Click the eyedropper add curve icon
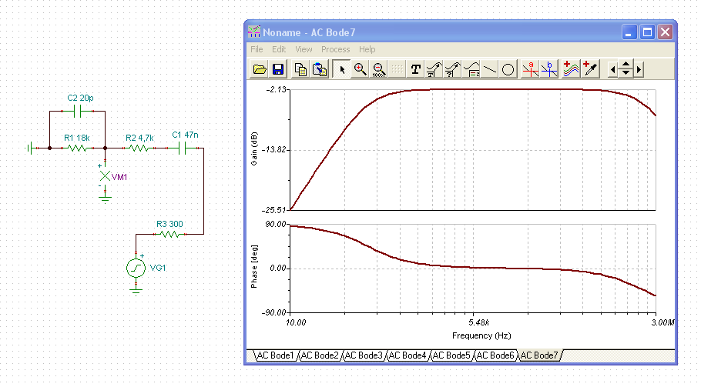The width and height of the screenshot is (701, 387). point(590,70)
